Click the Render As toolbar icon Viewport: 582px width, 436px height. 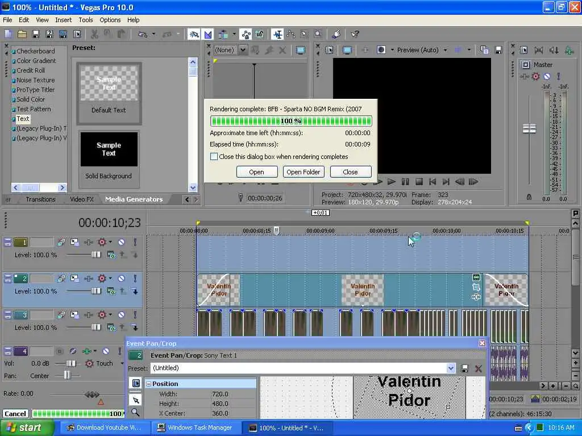(x=63, y=35)
